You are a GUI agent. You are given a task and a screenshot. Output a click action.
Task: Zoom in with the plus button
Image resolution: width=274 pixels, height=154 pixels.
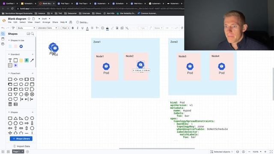tap(265, 152)
